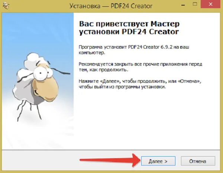Click text 'Нажмите «Далее», чтобы продолжить'
223x173 pixels.
(x=122, y=81)
